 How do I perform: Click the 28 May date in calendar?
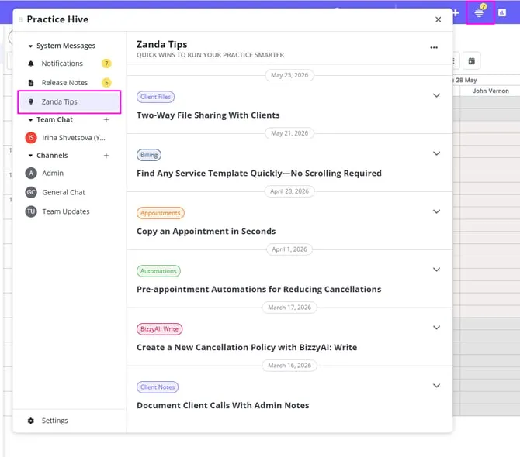(466, 80)
